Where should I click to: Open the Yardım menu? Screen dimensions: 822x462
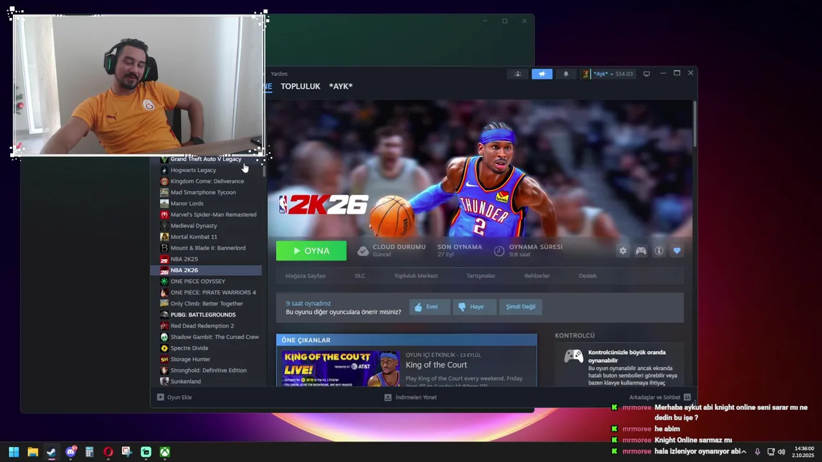click(x=279, y=74)
